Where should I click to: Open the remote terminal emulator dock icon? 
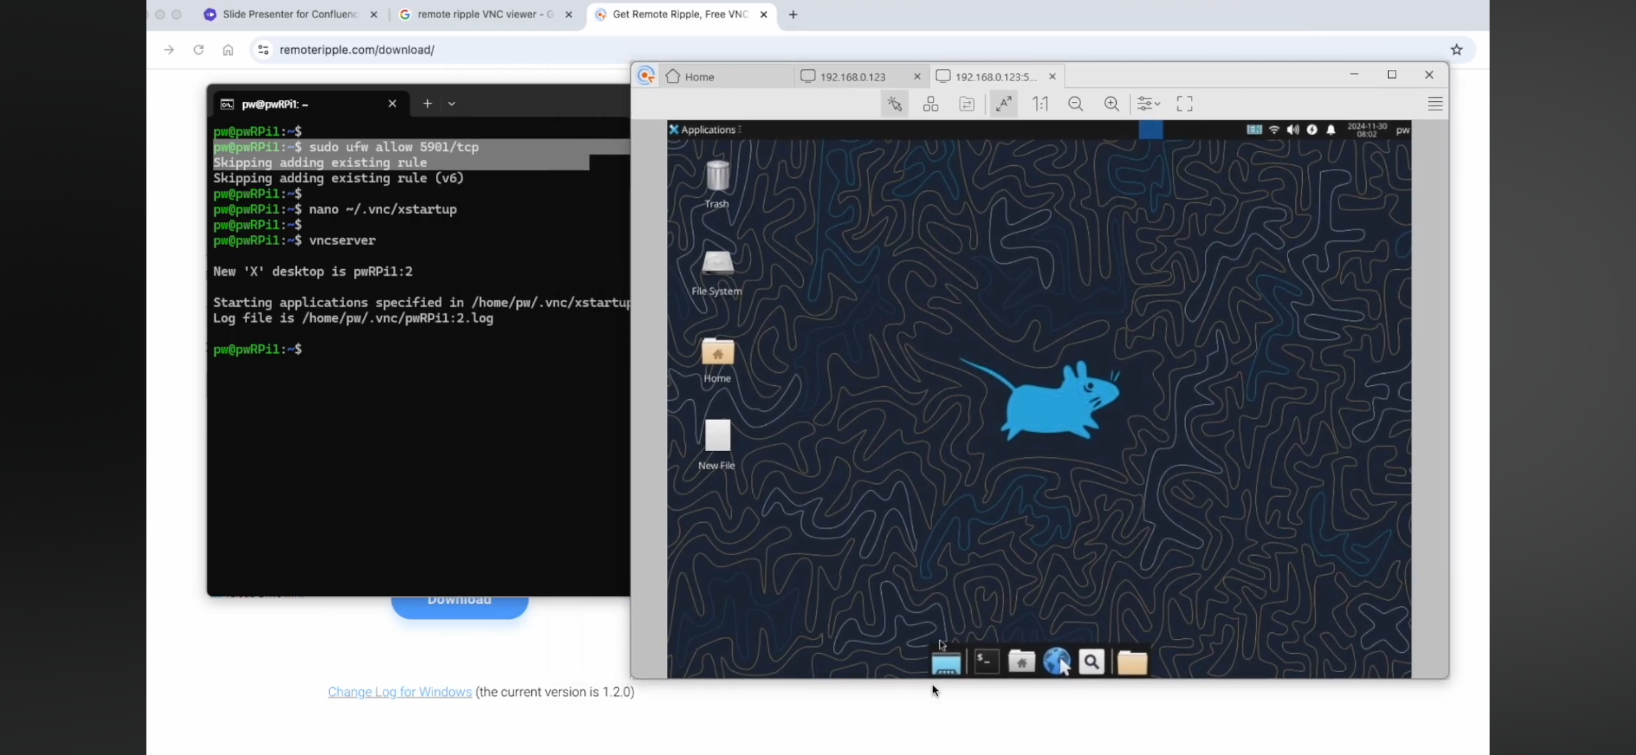pos(987,662)
